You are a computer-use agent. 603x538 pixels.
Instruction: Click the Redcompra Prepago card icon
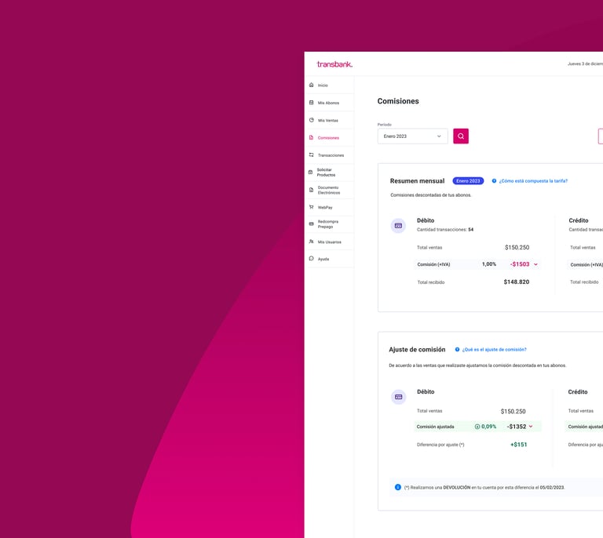tap(311, 224)
